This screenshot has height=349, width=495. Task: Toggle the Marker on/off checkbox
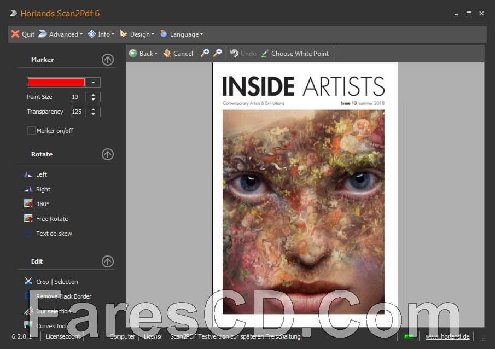click(31, 130)
